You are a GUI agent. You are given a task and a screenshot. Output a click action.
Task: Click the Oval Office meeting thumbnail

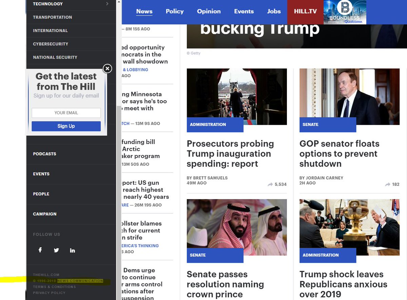point(349,227)
